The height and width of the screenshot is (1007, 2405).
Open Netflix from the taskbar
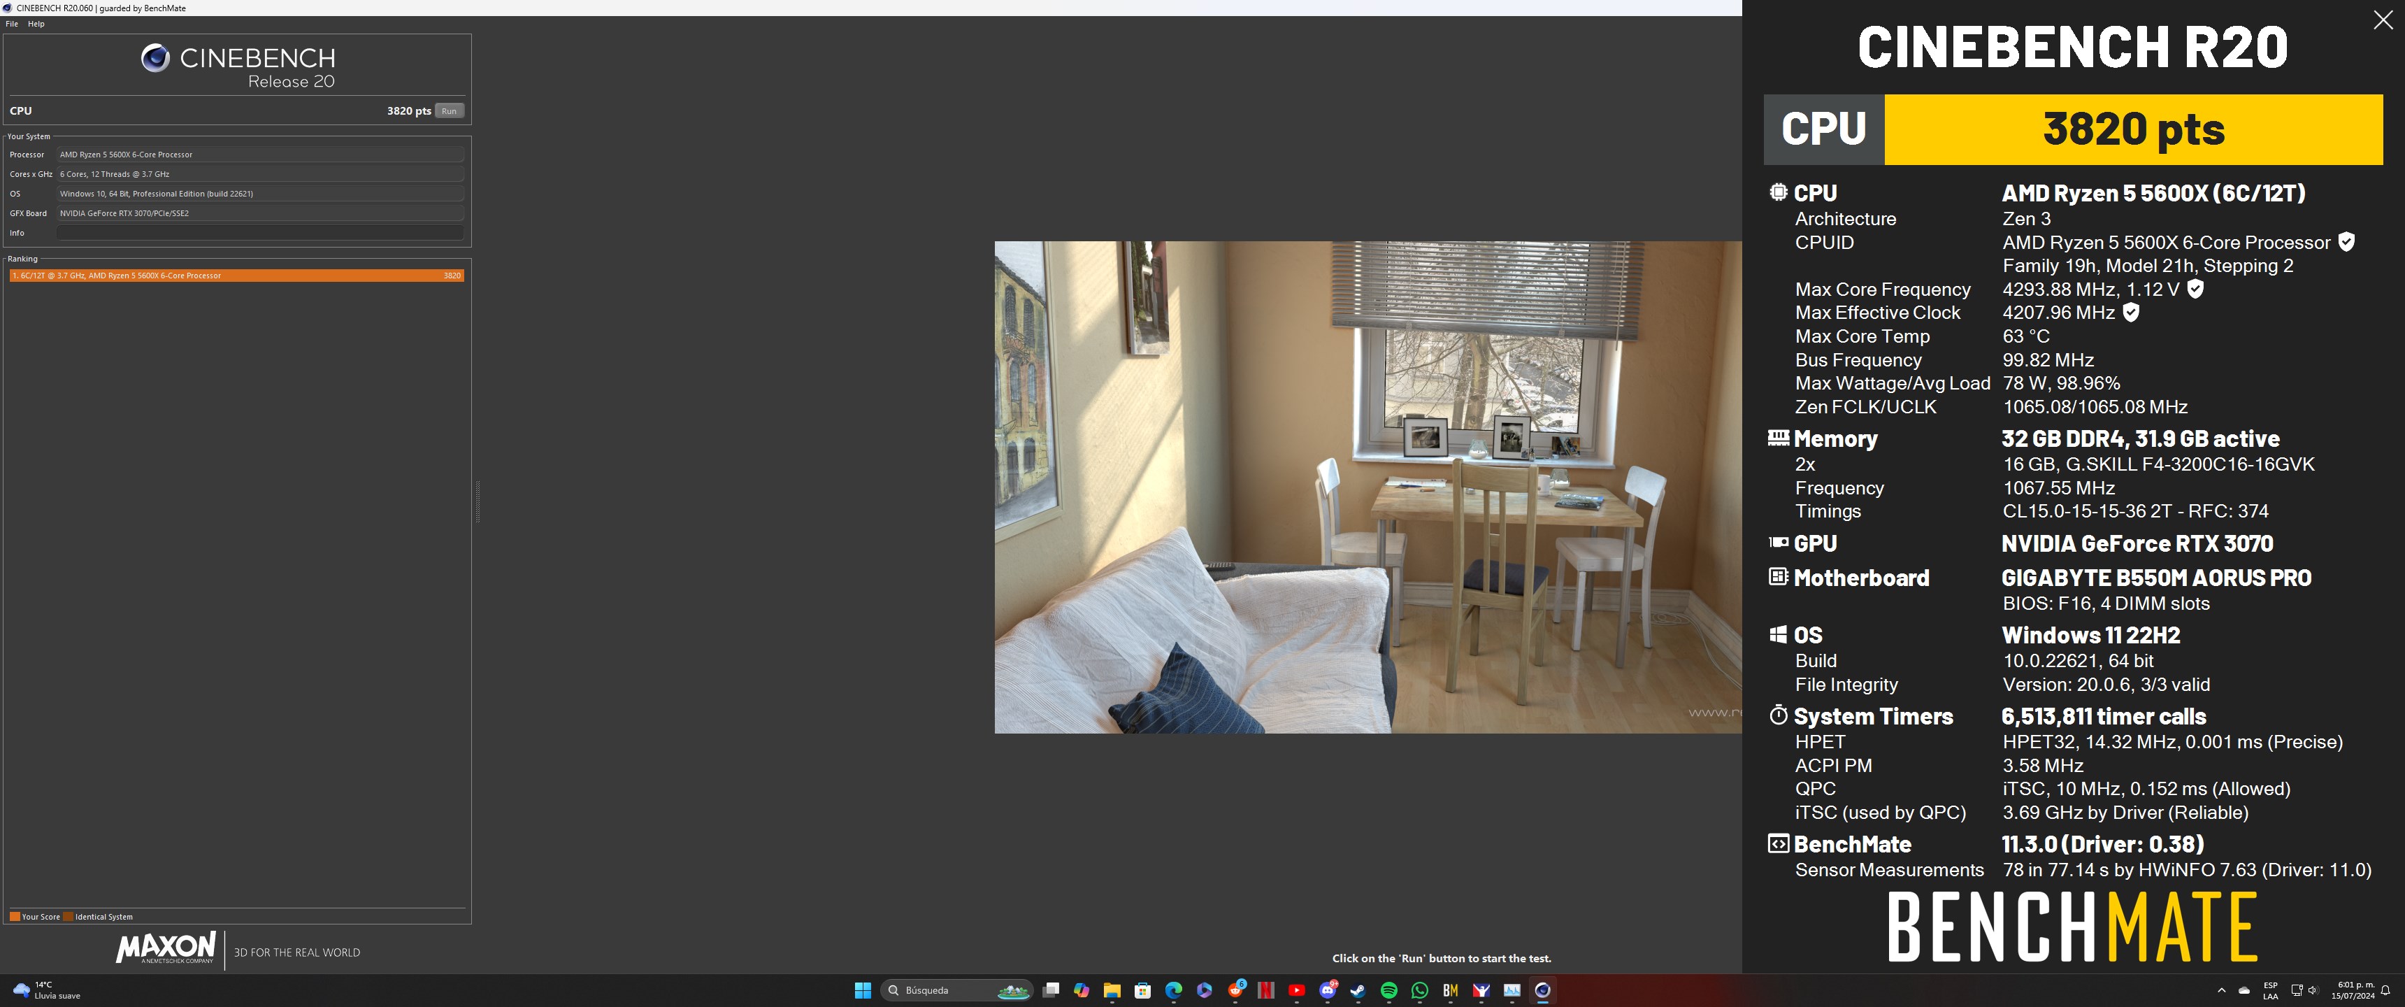point(1266,990)
